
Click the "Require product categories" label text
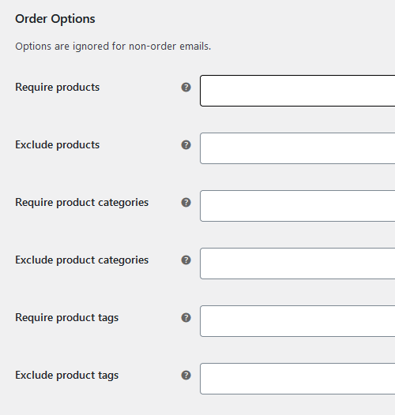click(x=81, y=203)
